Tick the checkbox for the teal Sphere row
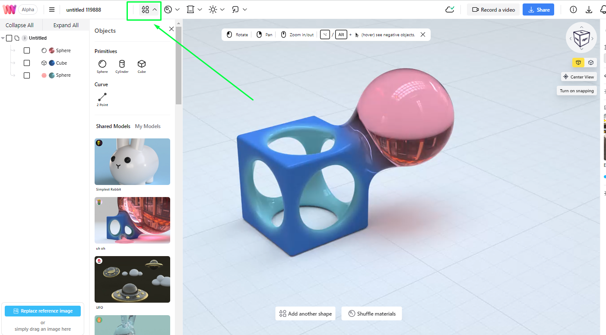This screenshot has height=335, width=606. tap(27, 75)
